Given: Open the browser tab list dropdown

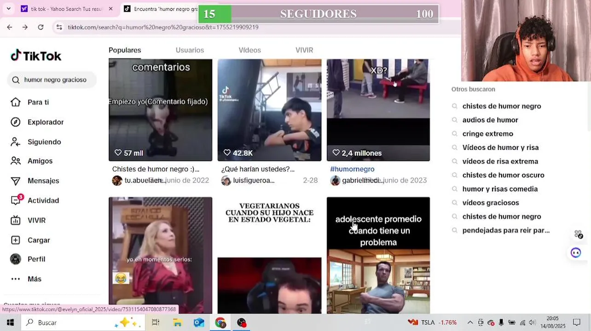Looking at the screenshot, I should pos(8,9).
